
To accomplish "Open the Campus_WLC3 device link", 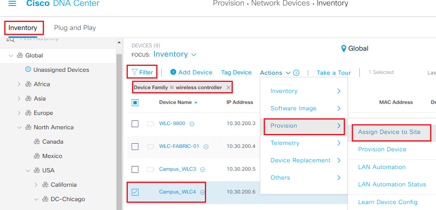I will 178,169.
